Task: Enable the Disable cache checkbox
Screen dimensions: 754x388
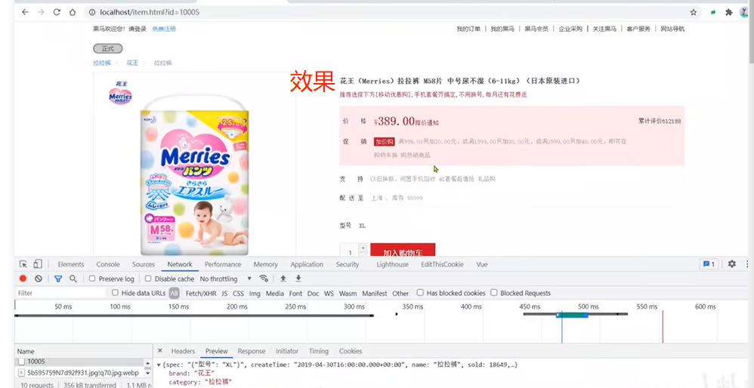Action: click(148, 279)
